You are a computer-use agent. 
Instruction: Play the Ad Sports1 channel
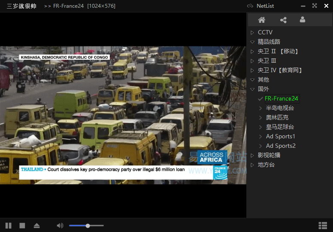tap(280, 137)
